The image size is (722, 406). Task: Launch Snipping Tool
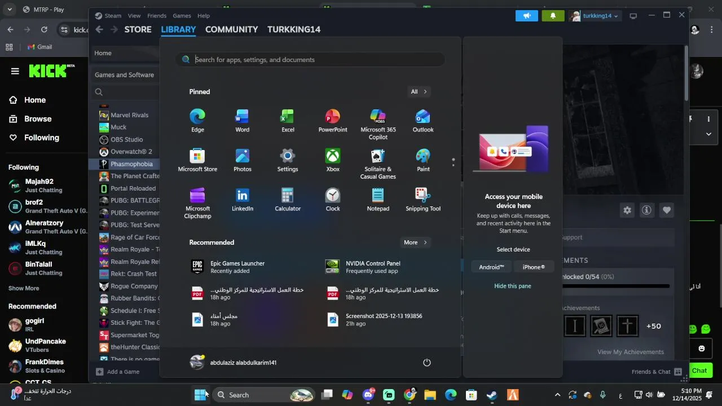click(x=423, y=200)
